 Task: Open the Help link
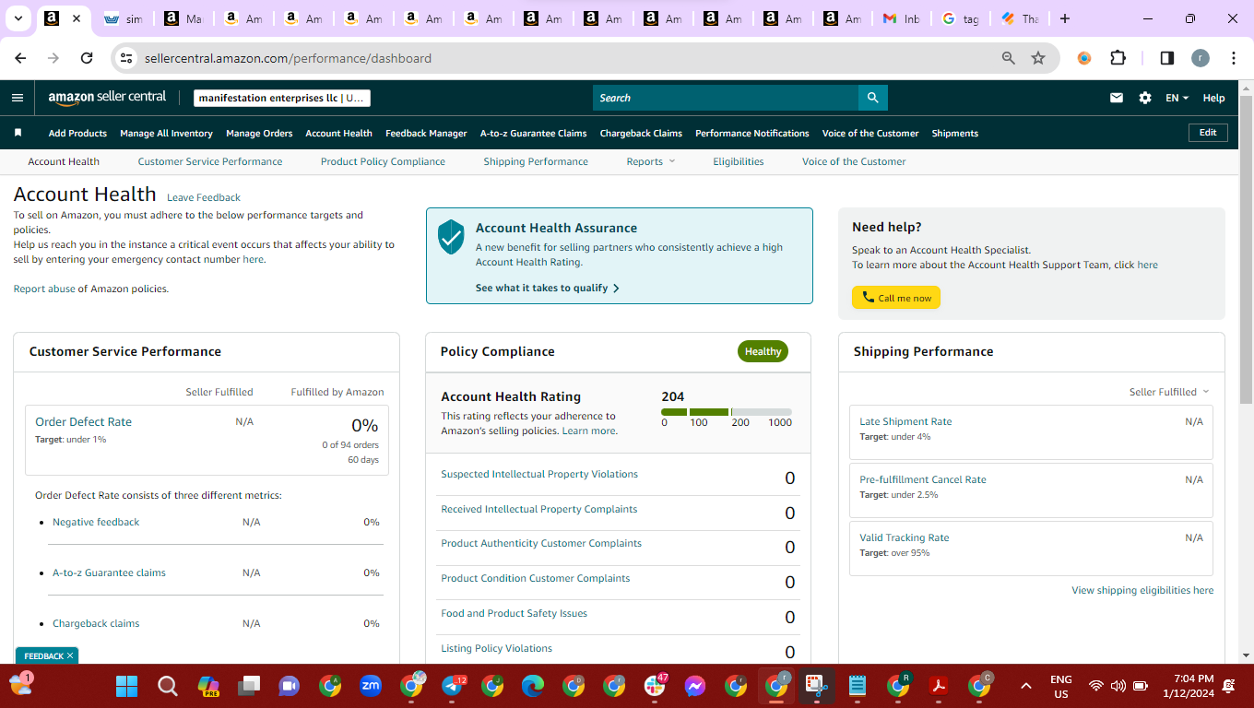tap(1214, 98)
